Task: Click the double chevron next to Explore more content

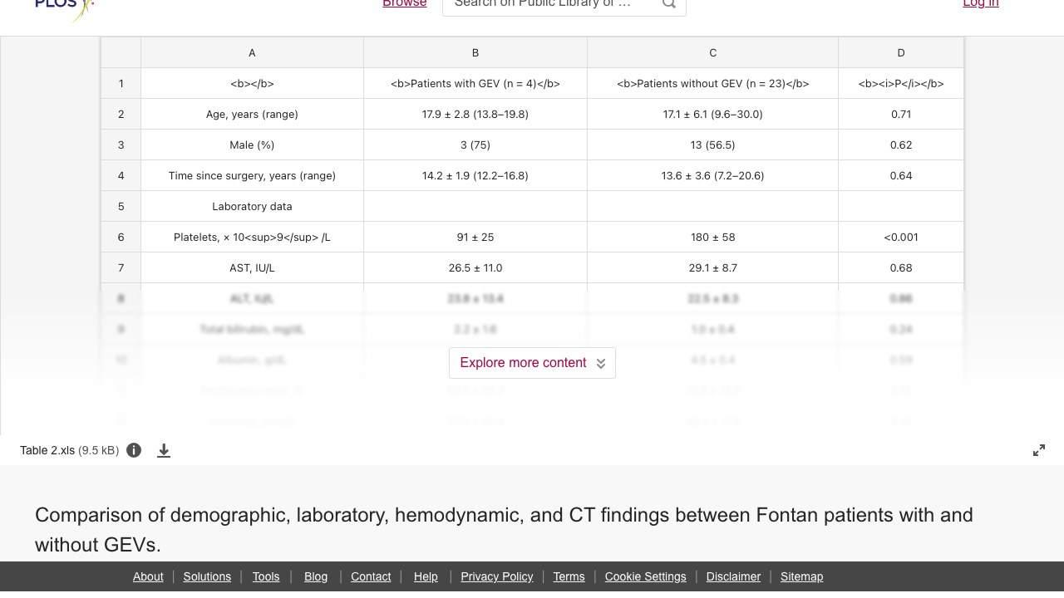Action: pyautogui.click(x=601, y=364)
